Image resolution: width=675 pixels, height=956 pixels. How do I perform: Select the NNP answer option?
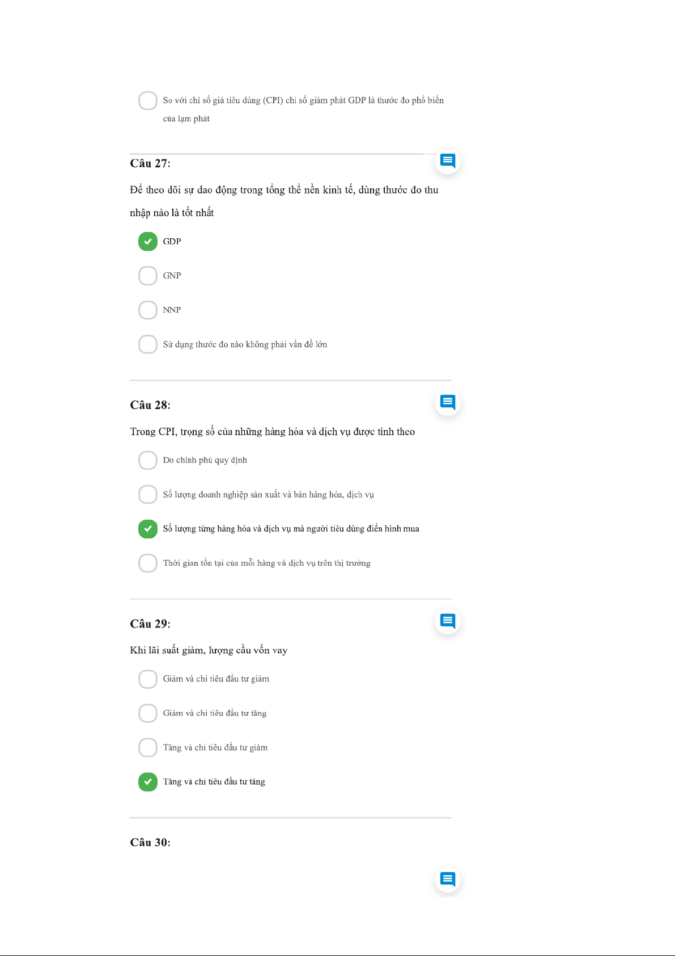(148, 310)
